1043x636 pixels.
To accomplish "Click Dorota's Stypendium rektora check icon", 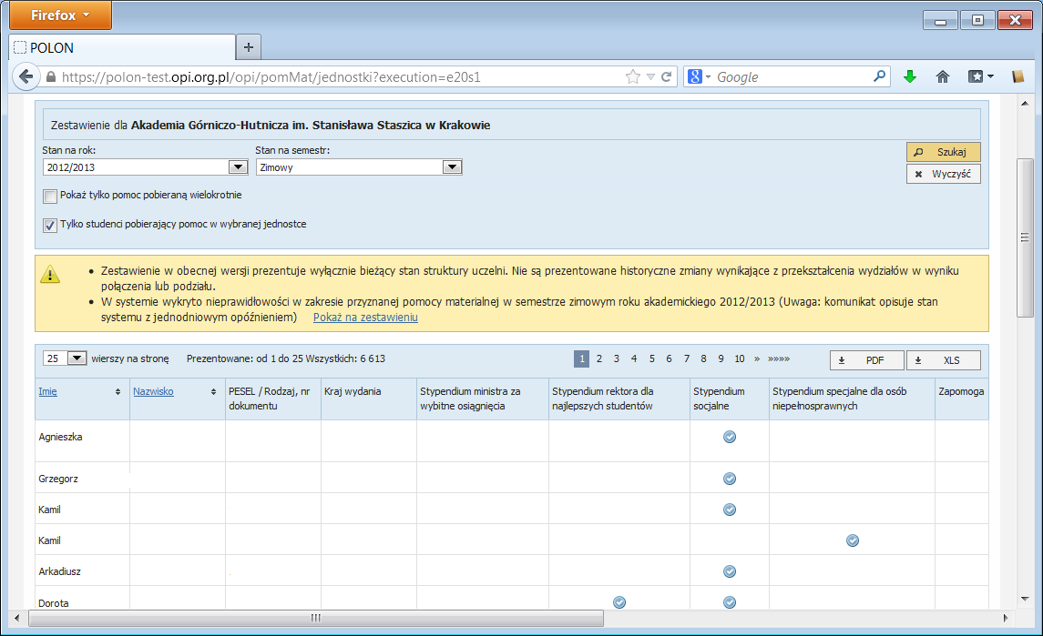I will tap(619, 602).
